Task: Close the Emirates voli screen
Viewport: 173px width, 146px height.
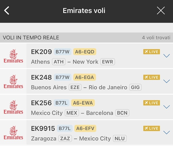Action: click(161, 11)
